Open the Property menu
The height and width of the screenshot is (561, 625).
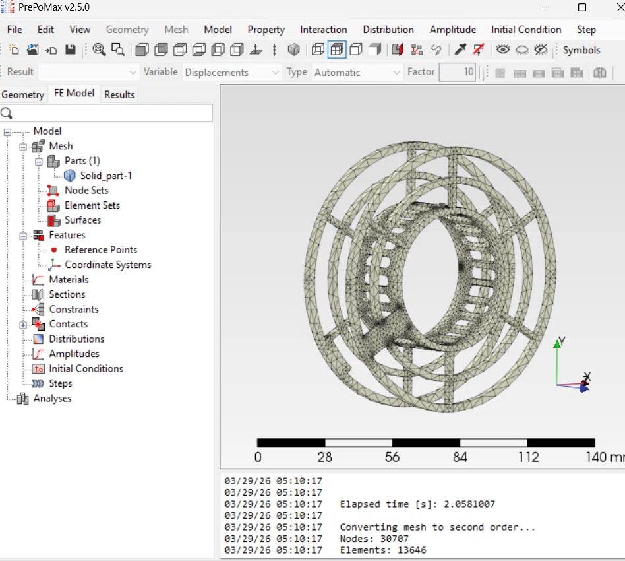point(266,30)
